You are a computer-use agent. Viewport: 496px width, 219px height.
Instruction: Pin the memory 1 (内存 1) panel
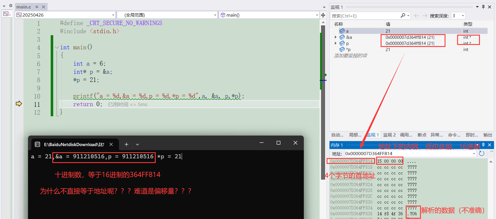pos(483,145)
